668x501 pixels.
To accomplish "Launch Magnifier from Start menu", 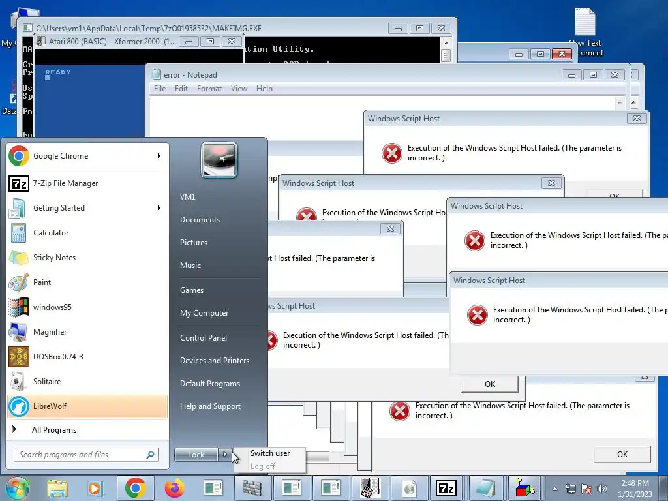I will [87, 332].
